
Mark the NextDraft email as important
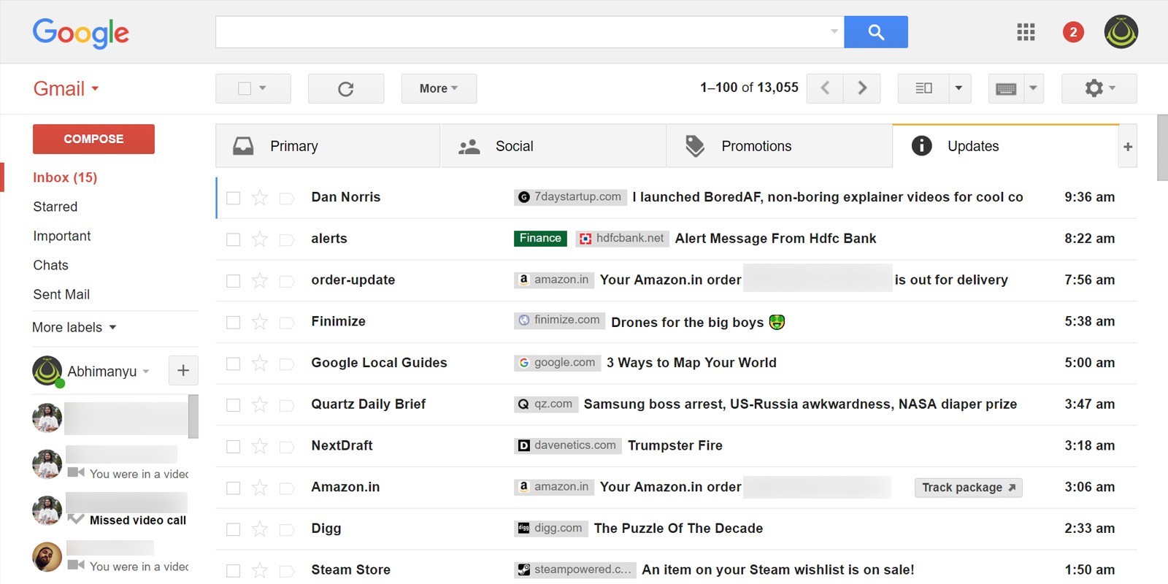click(287, 447)
